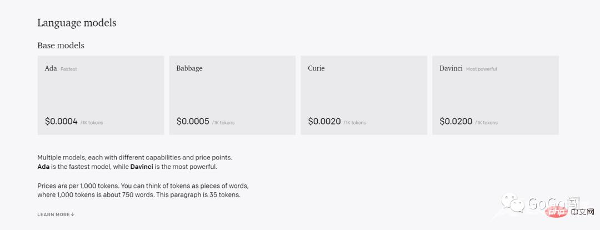Screen dimensions: 600x230
Task: Select the Curie model card title
Action: pos(316,68)
